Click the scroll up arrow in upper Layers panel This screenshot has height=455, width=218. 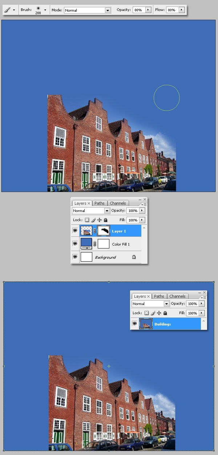pos(145,228)
